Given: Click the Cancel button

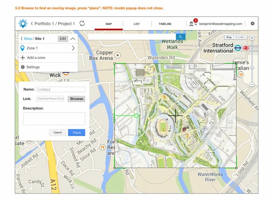Looking at the screenshot, I should coord(58,132).
